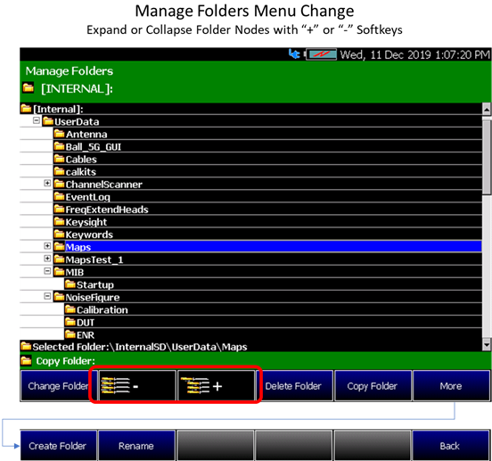This screenshot has height=461, width=492.
Task: Expand the ChannelScanner node
Action: pyautogui.click(x=47, y=184)
